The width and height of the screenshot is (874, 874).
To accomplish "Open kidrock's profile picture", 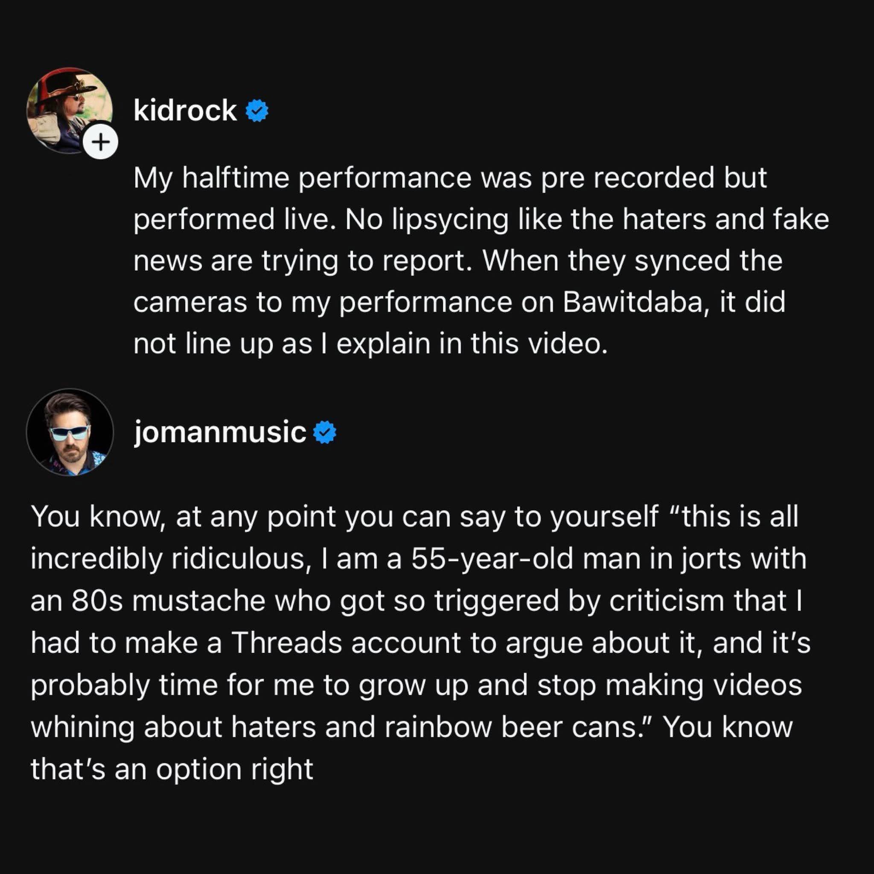I will [70, 111].
